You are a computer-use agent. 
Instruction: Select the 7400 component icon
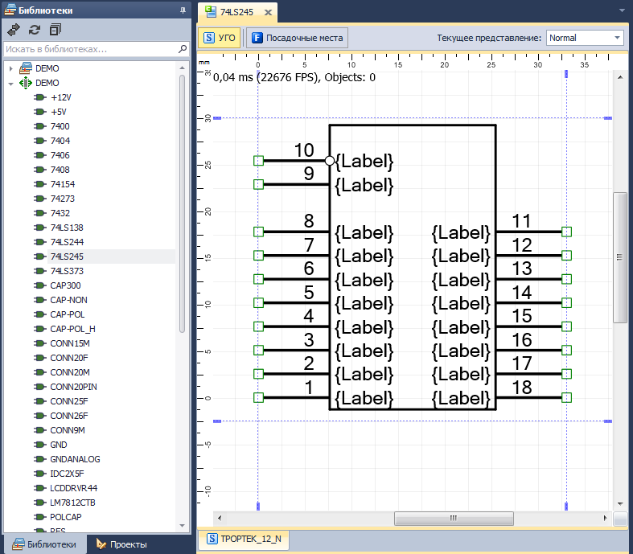(39, 126)
